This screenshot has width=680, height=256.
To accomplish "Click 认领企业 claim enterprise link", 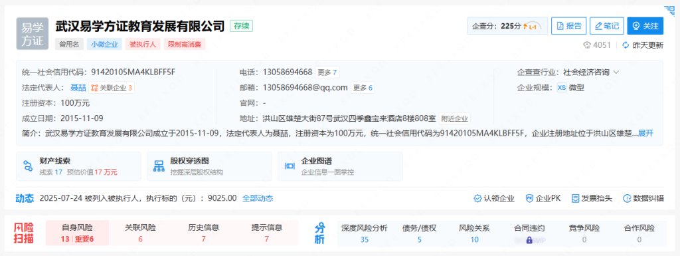I will click(x=494, y=198).
